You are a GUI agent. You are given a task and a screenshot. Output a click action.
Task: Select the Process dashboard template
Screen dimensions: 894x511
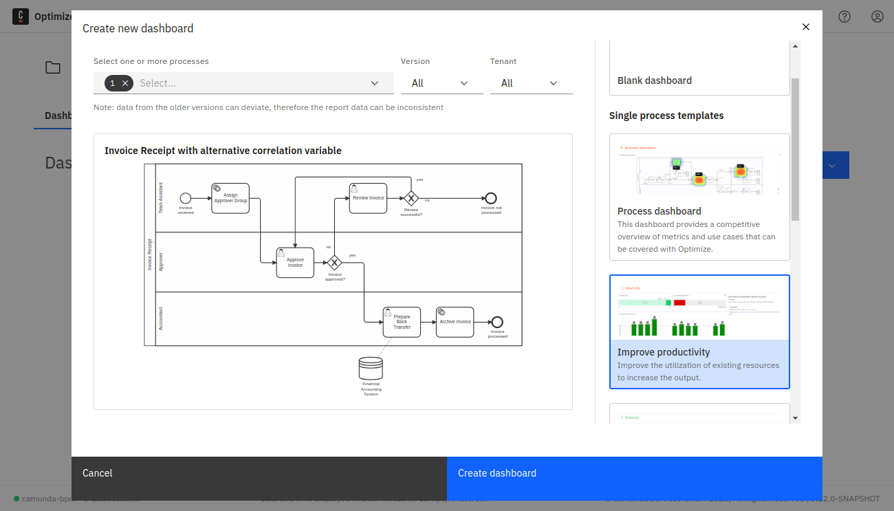(x=699, y=196)
